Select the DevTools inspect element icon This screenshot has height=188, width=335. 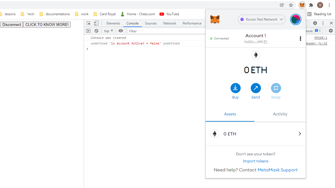pos(88,23)
